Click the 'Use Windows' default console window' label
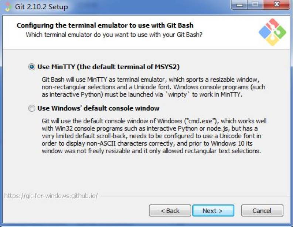Image resolution: width=293 pixels, height=227 pixels. (99, 108)
